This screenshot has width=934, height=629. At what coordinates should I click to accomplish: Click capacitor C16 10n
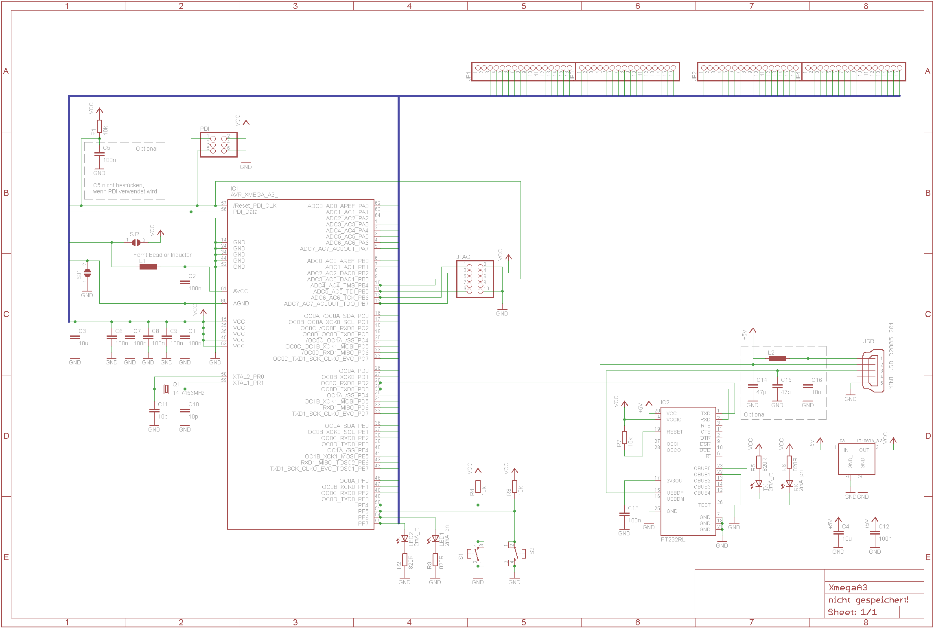[x=808, y=386]
